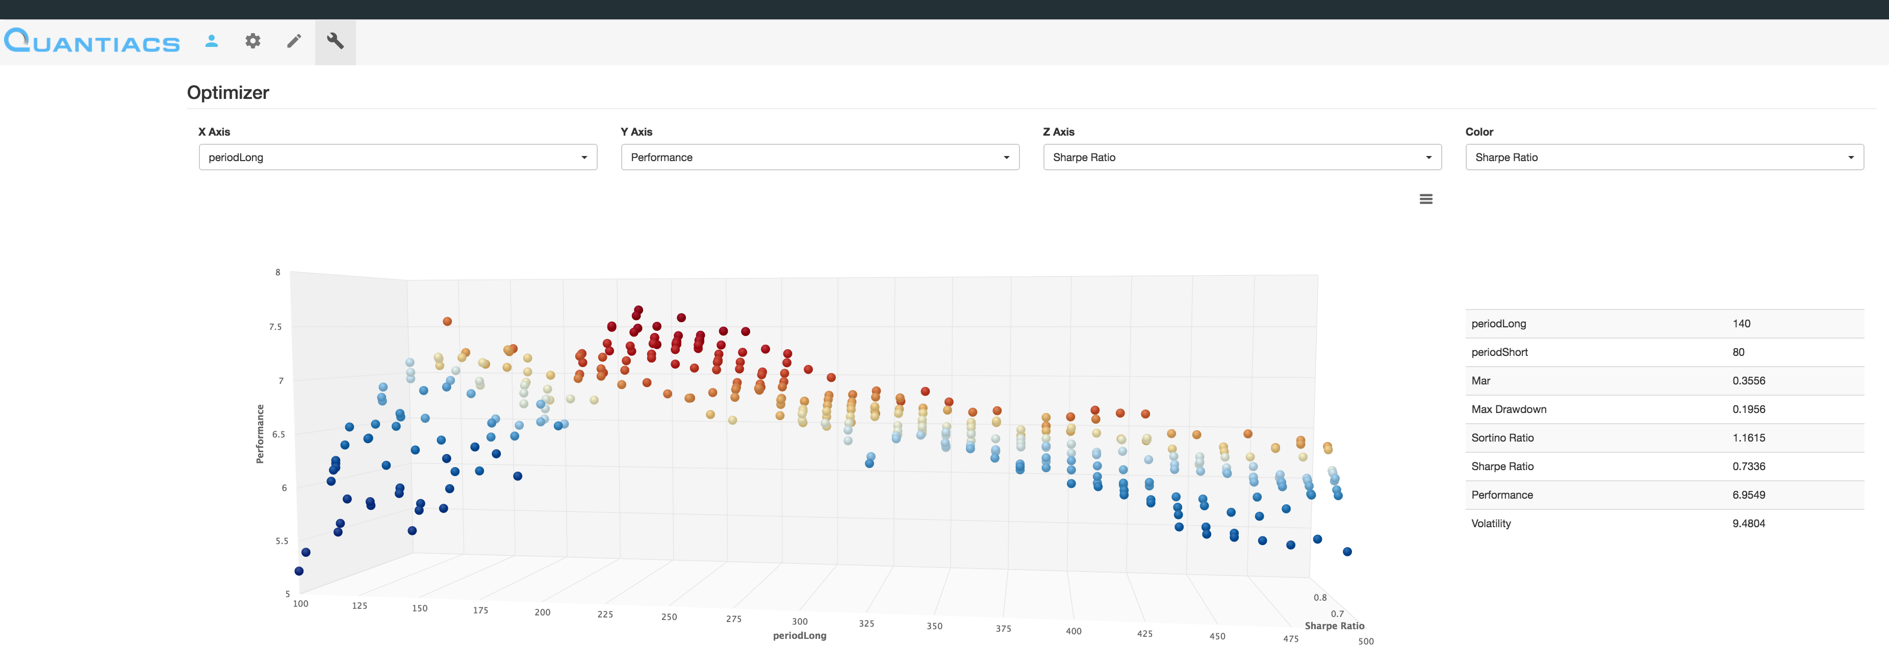Click the Optimizer page heading
The image size is (1889, 671).
click(x=228, y=92)
